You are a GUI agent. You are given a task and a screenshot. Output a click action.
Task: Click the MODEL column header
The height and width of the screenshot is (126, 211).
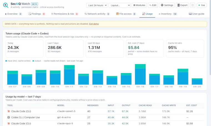click(x=61, y=106)
